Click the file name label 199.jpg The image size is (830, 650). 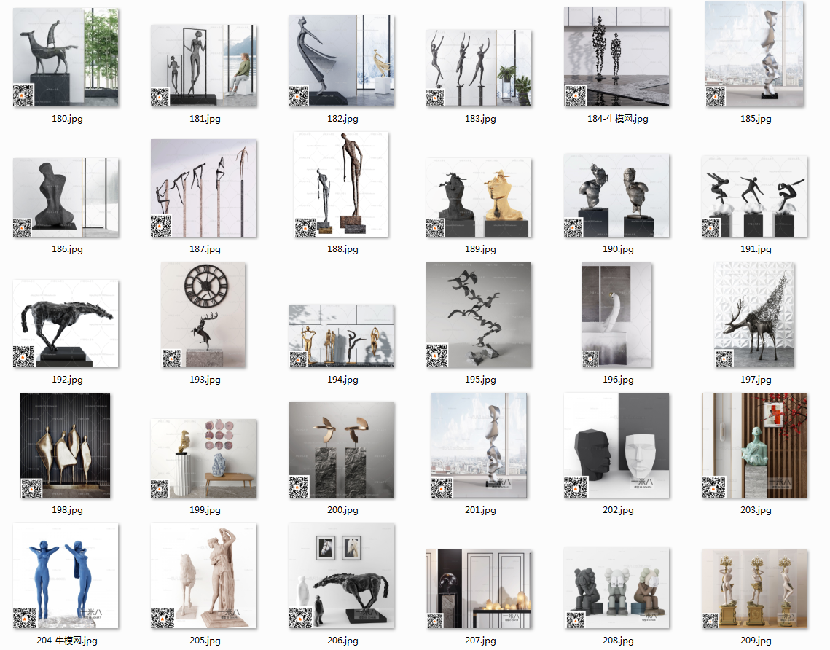205,510
